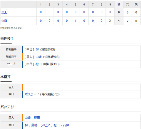Click メヒア in the 中日 battery row
141x129 pixels.
[46, 125]
